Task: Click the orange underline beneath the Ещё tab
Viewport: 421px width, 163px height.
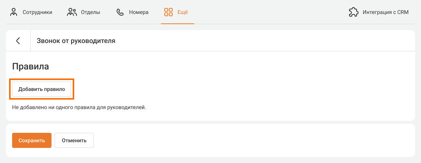Action: (x=178, y=23)
